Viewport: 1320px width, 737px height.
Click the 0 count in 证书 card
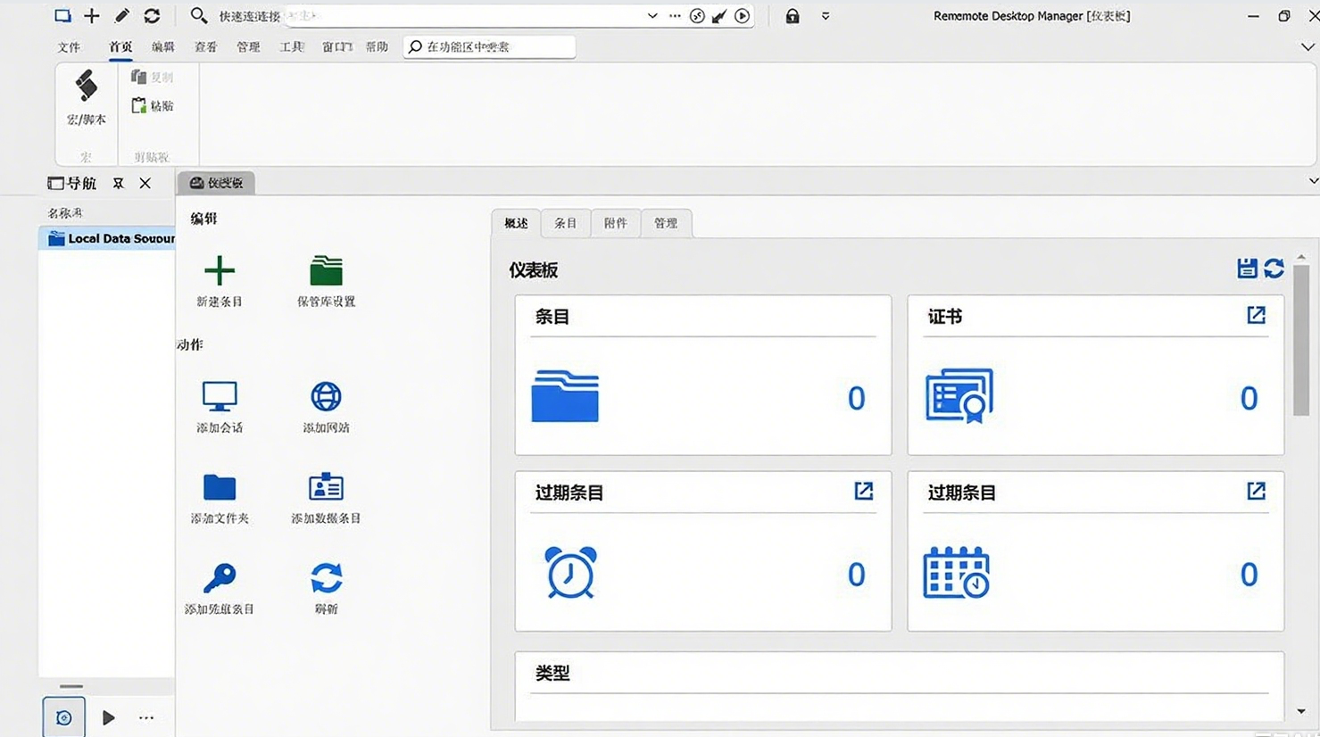pos(1249,398)
